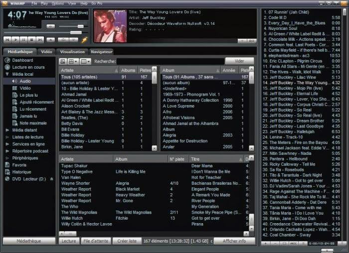The height and width of the screenshot is (253, 349).
Task: Toggle remaining time on 4:07 display
Action: [17, 15]
